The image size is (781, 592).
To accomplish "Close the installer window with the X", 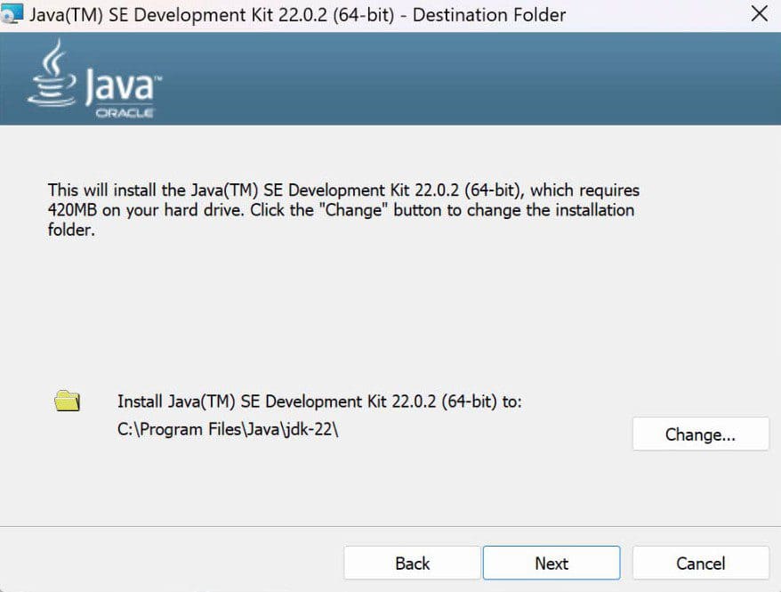I will (759, 13).
